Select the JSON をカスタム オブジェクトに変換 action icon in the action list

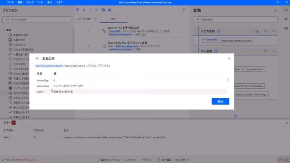(x=10, y=93)
